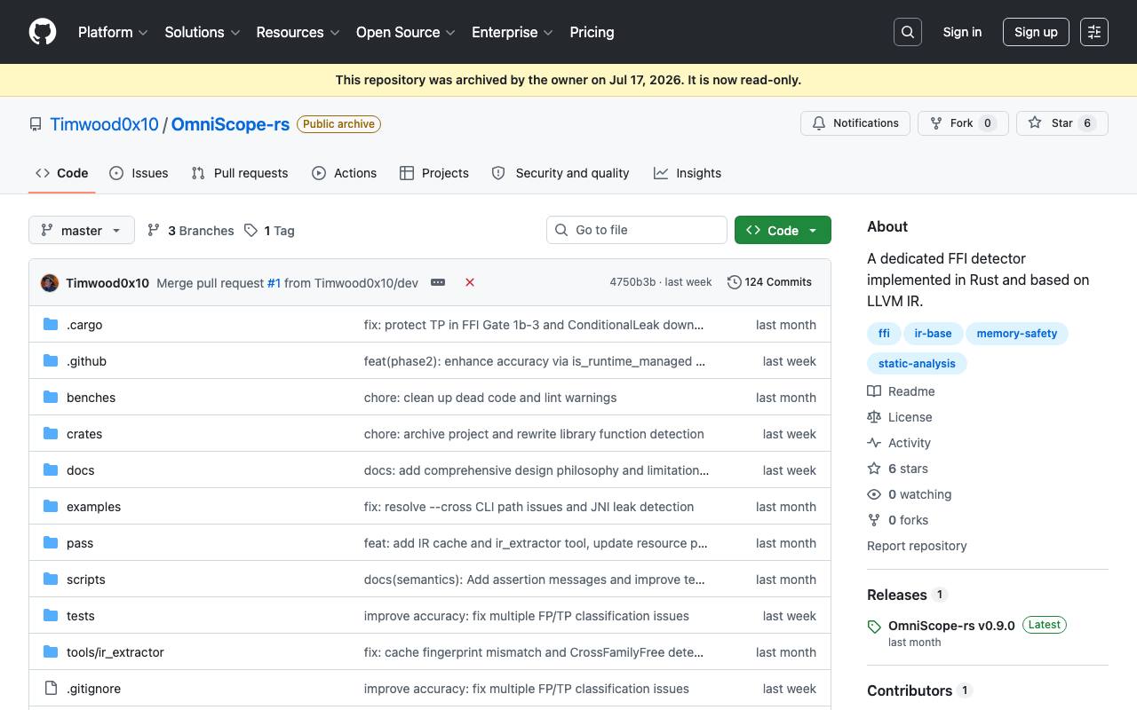Viewport: 1137px width, 710px height.
Task: Go to GitHub homepage via Octocat logo
Action: click(x=43, y=32)
